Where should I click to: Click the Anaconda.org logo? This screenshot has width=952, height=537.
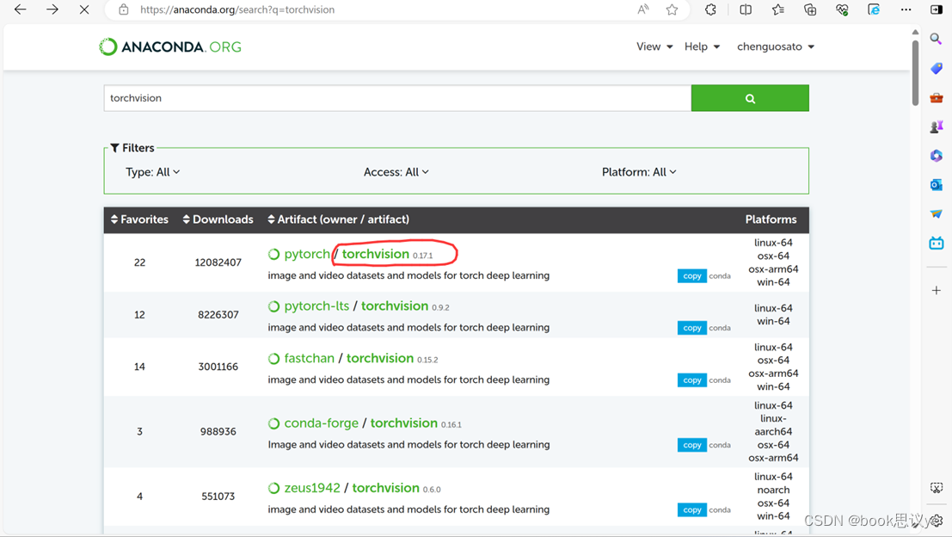click(170, 46)
